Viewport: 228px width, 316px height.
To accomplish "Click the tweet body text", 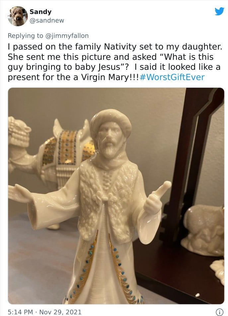I will [113, 62].
